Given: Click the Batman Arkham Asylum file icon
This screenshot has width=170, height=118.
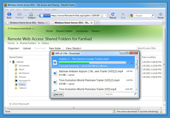Looking at the screenshot, I should click(55, 73).
